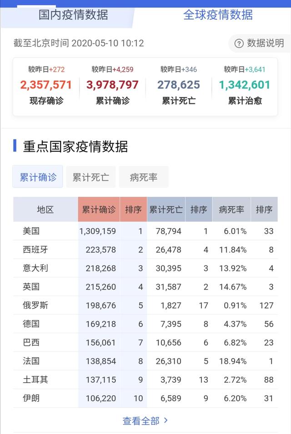Screen dimensions: 291x434
Task: Select the 累计死亡 filter tab
Action: pos(91,177)
